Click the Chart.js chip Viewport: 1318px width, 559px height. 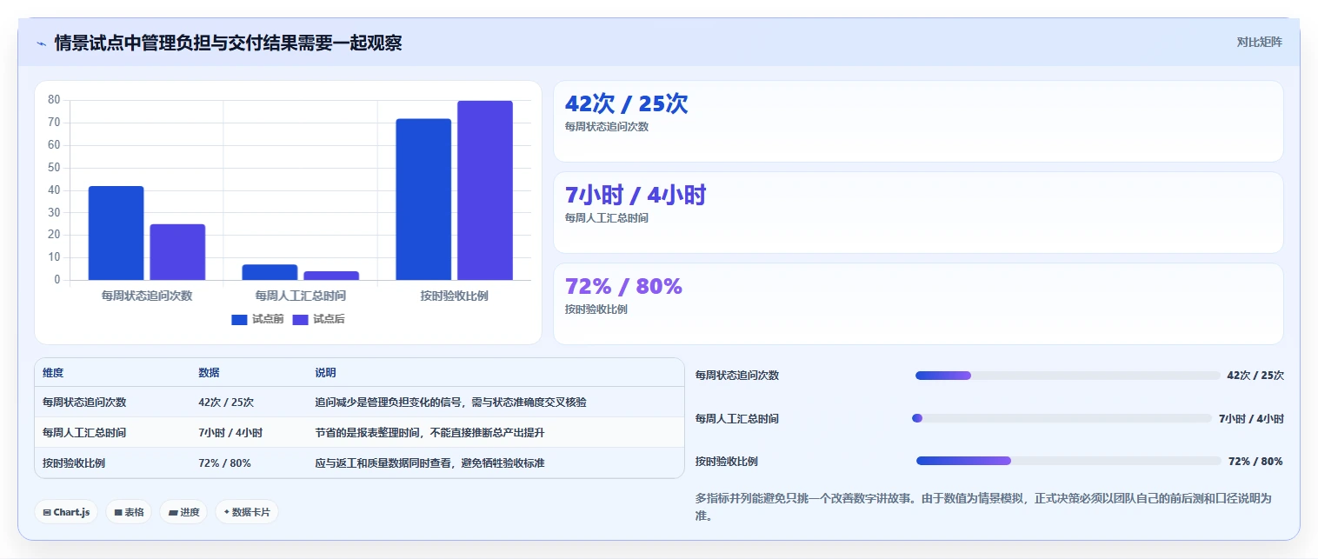[67, 512]
